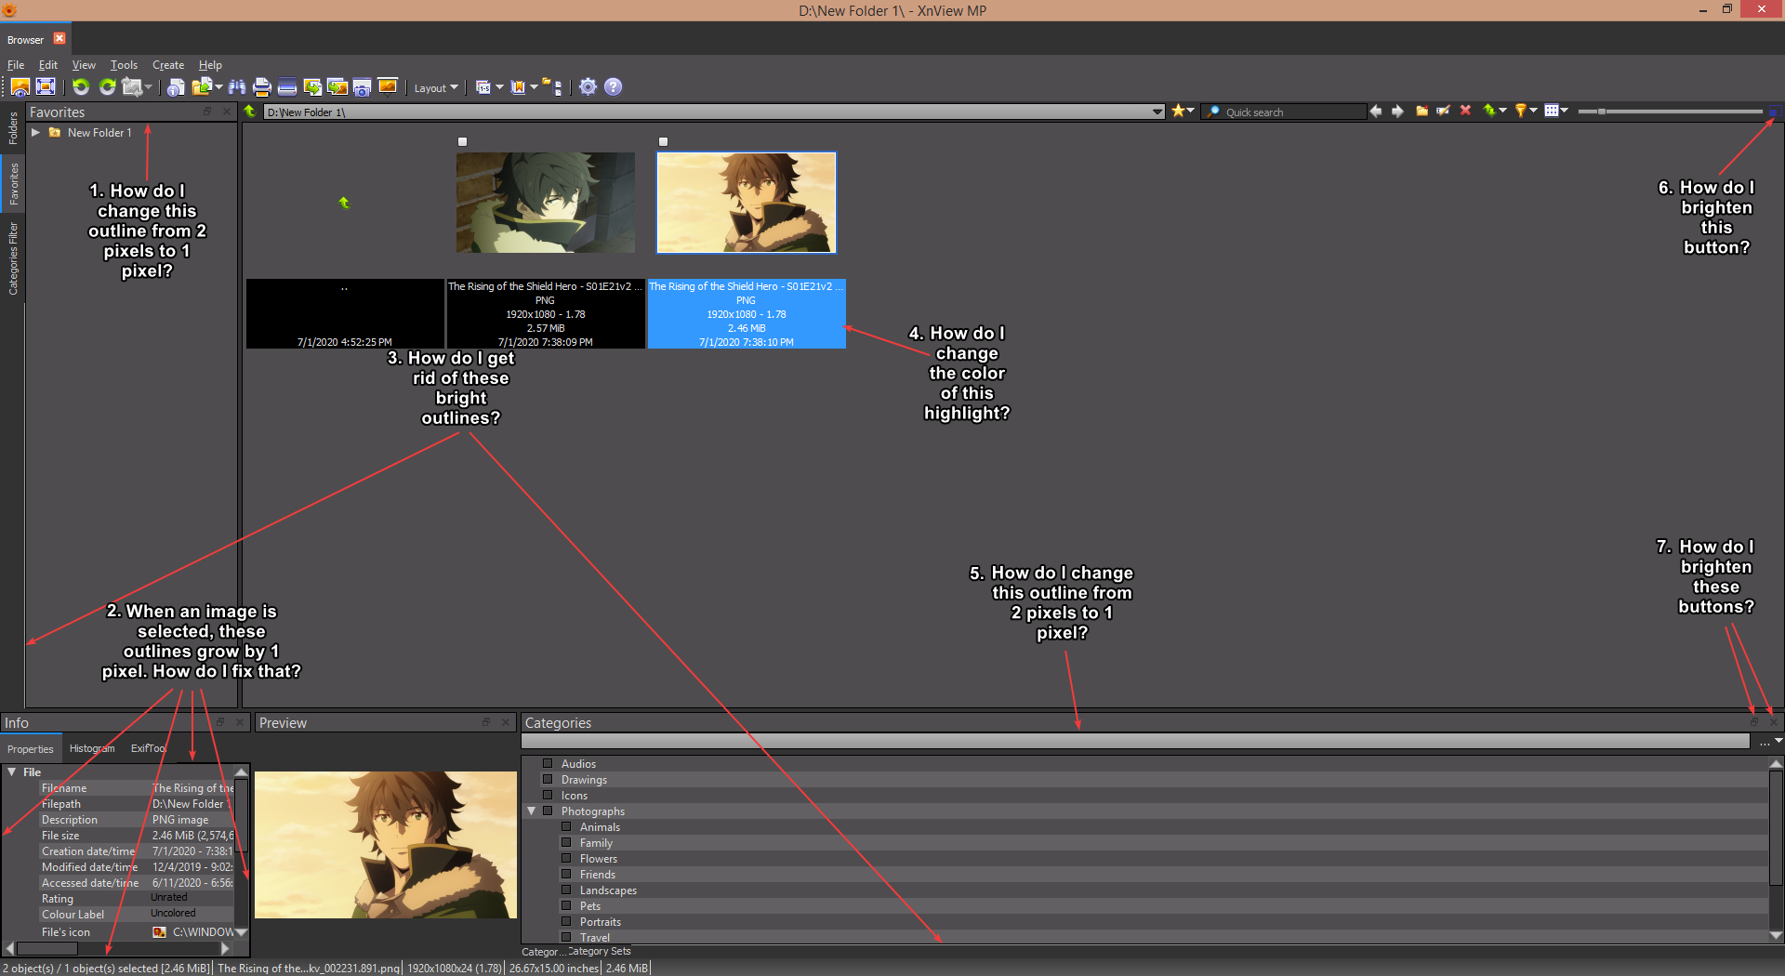Open Settings with the gear icon

[588, 87]
